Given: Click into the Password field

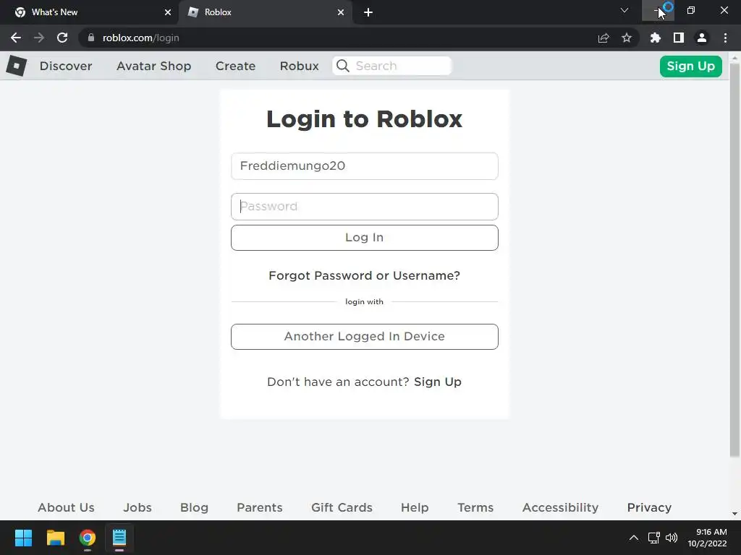Looking at the screenshot, I should click(365, 207).
